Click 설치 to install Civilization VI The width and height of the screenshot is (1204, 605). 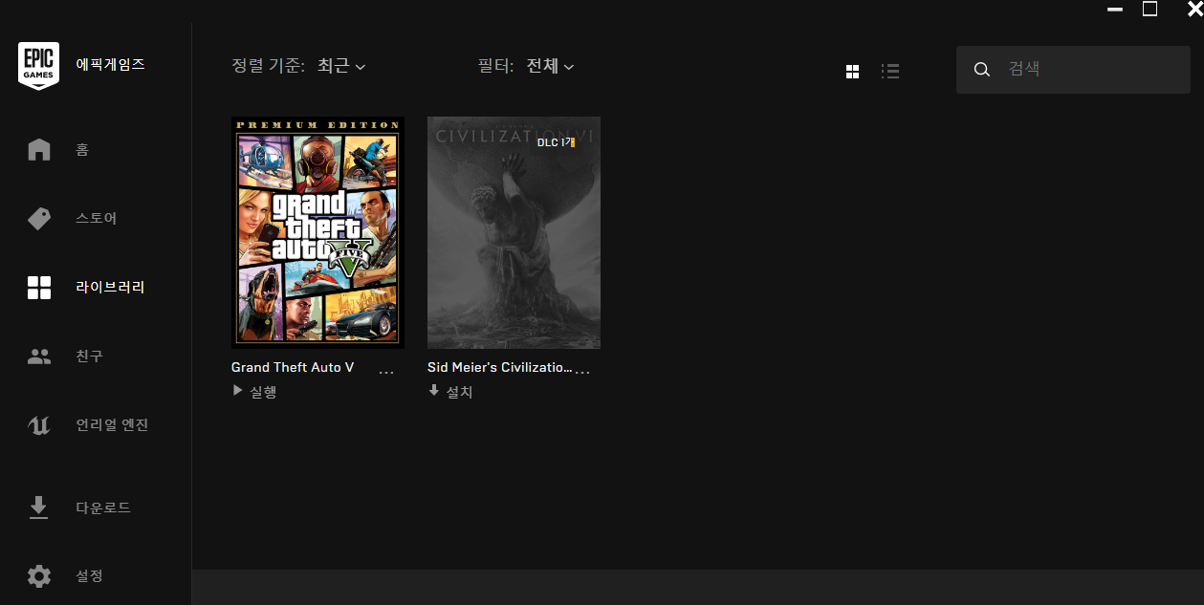[x=450, y=392]
